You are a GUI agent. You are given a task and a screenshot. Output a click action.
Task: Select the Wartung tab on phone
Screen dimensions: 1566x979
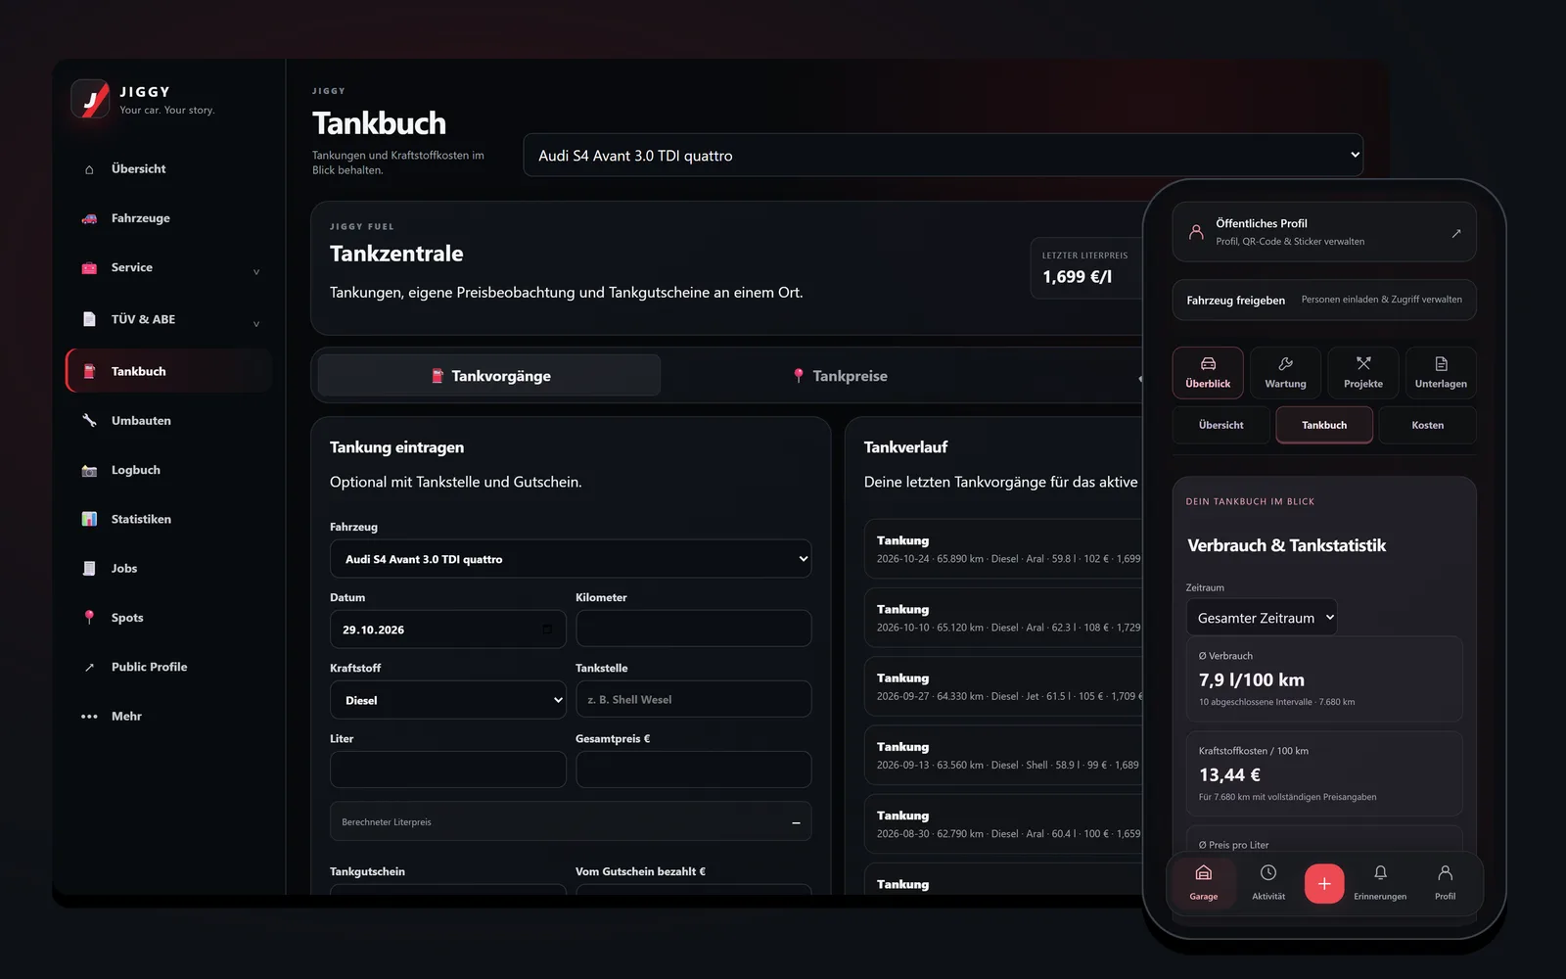click(1285, 373)
